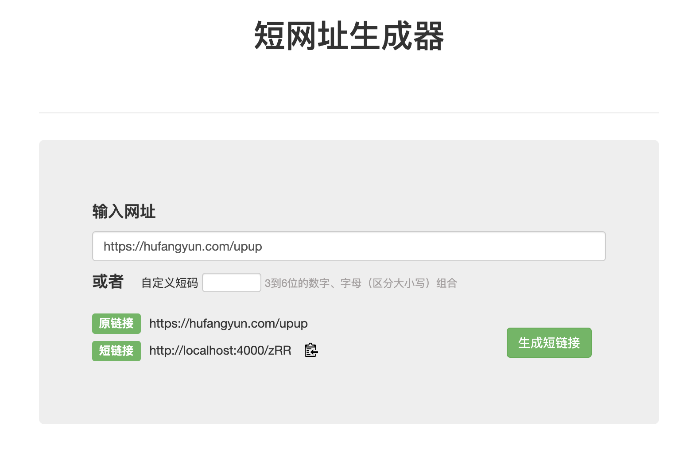Click the green 原链接 label badge

116,324
